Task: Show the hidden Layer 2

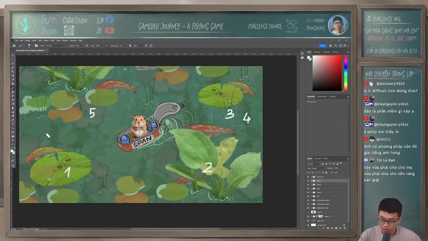Action: point(308,212)
